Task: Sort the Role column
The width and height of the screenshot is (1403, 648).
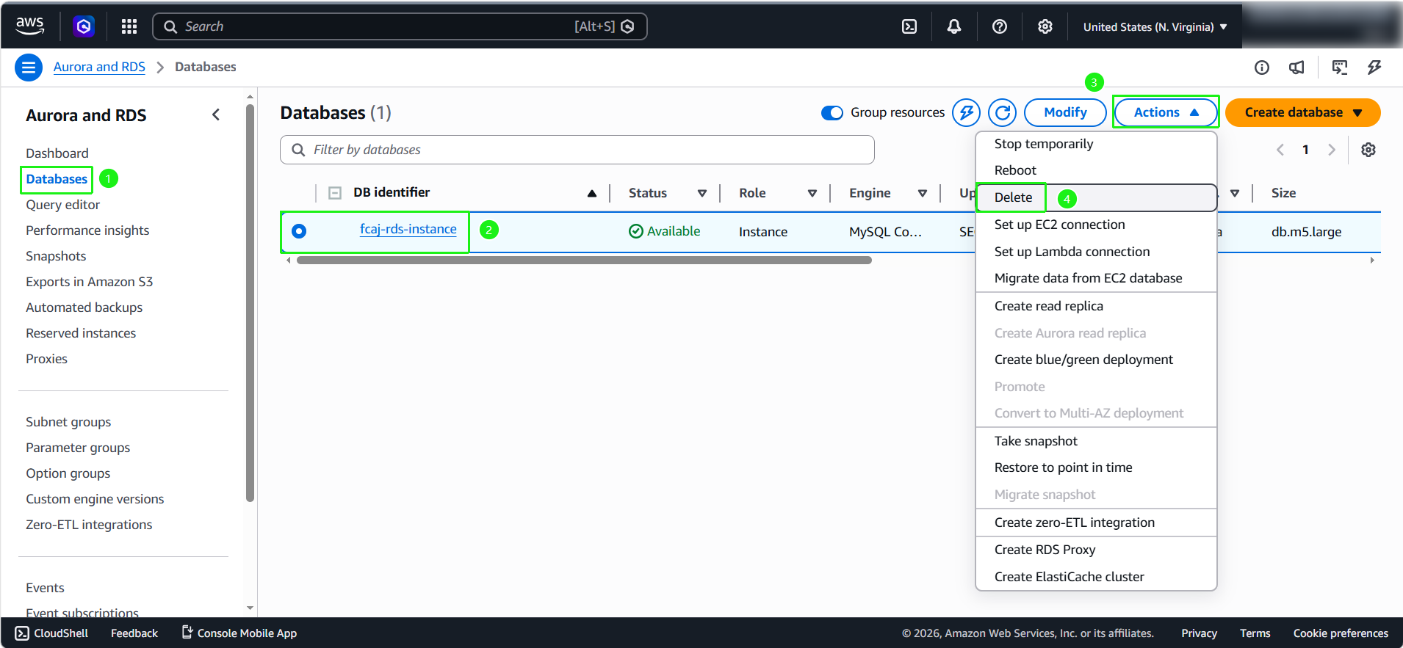Action: tap(812, 193)
